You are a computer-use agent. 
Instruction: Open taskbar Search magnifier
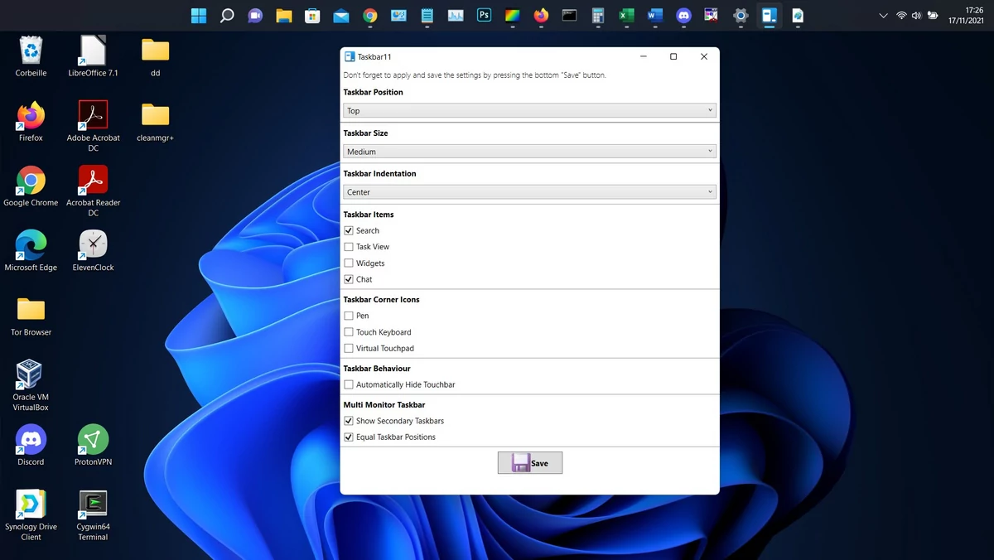point(227,15)
